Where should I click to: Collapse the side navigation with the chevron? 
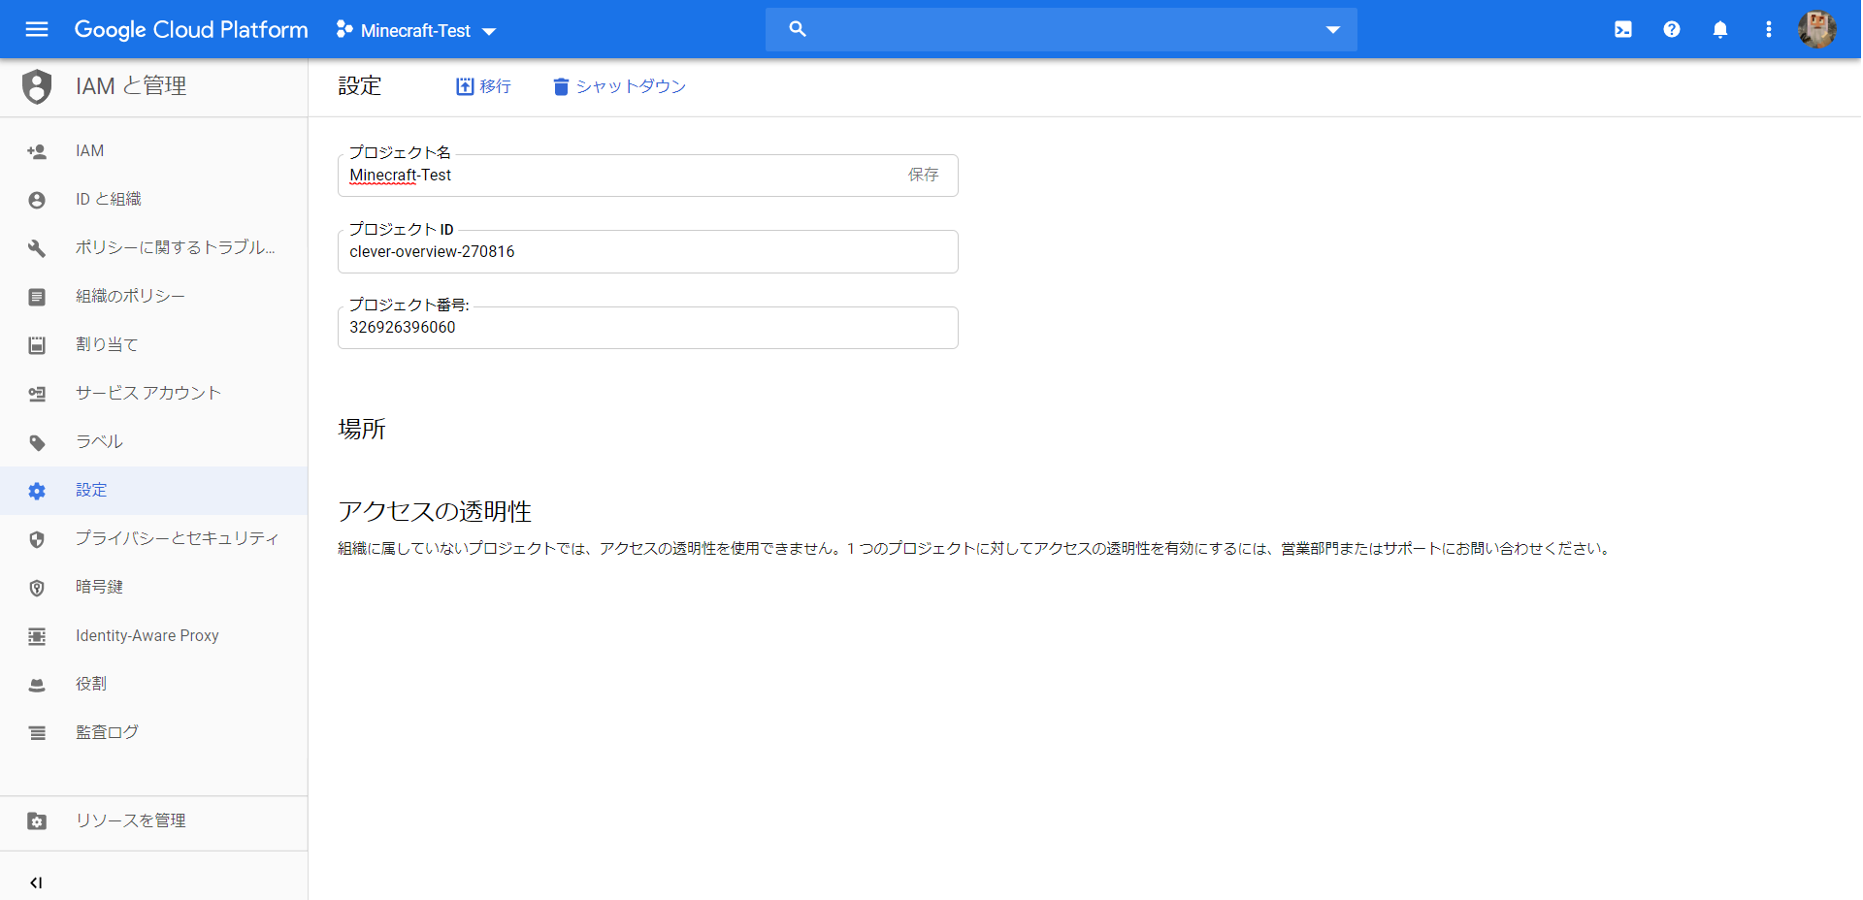tap(36, 883)
